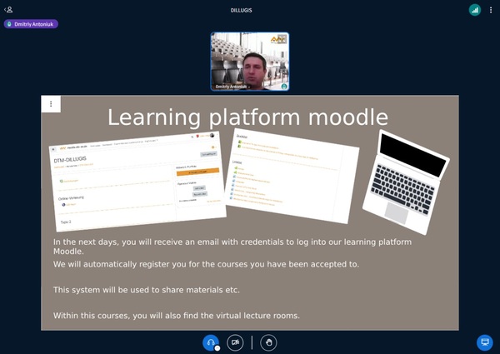Open the connection status indicator

474,10
